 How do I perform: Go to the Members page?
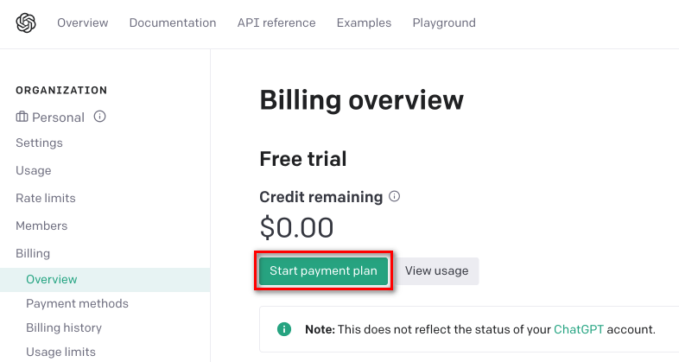click(x=41, y=226)
